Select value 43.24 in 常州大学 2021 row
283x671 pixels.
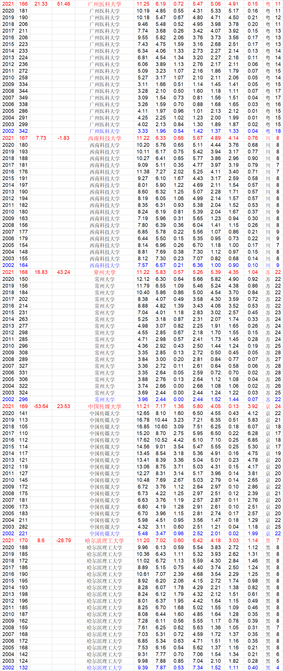coord(64,272)
